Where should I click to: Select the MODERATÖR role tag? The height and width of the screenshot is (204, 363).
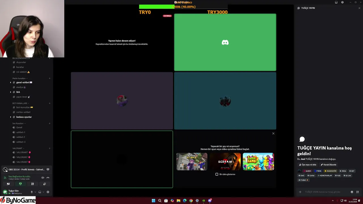click(x=331, y=171)
